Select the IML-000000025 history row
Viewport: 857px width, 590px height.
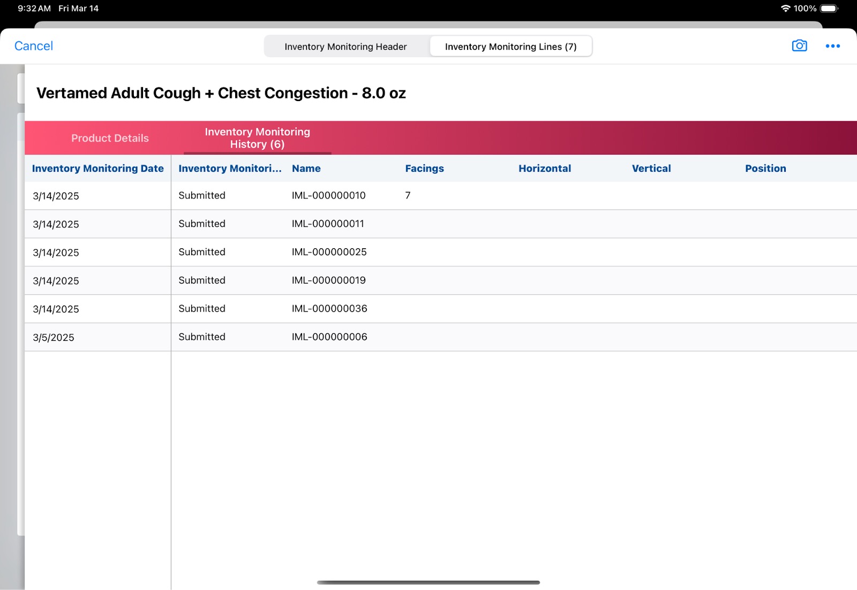(329, 252)
